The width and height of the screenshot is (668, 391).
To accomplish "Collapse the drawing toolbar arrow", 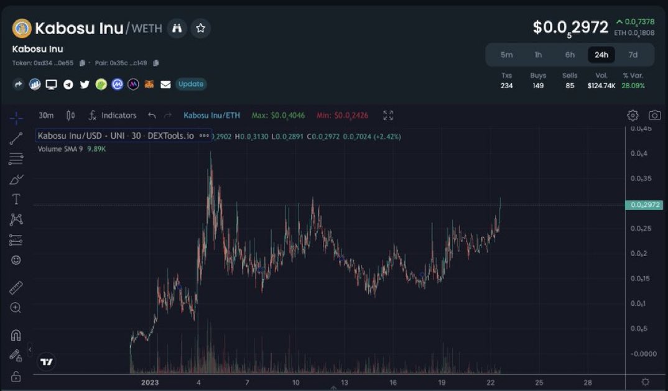I will coord(30,350).
